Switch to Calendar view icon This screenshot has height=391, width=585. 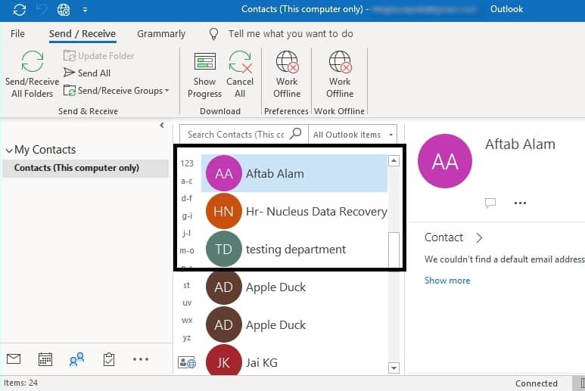click(45, 359)
